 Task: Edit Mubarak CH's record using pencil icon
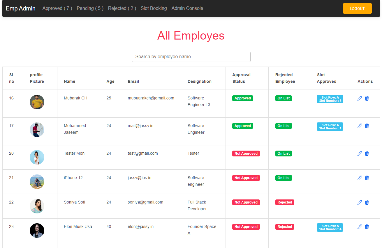360,98
